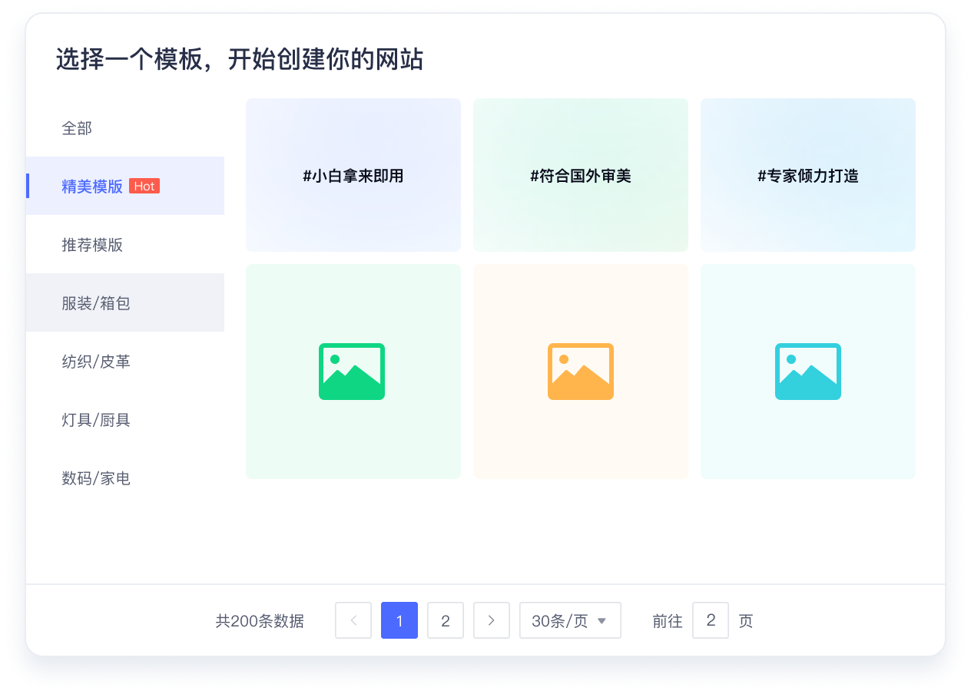This screenshot has width=971, height=694.
Task: Select the 推荐模版 category
Action: click(92, 244)
